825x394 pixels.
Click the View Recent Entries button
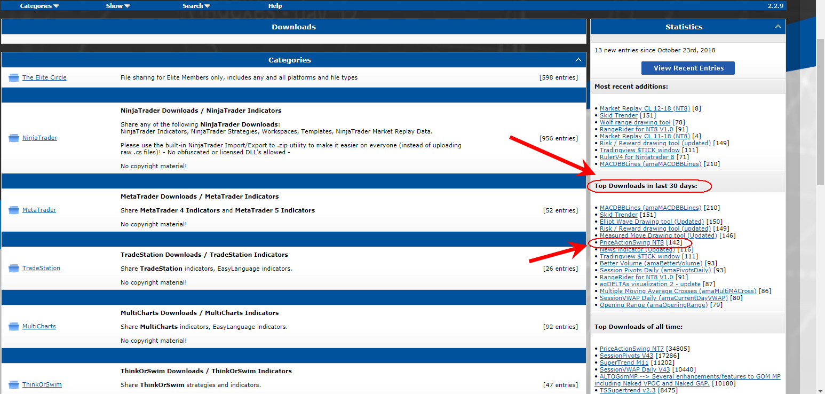click(x=688, y=68)
